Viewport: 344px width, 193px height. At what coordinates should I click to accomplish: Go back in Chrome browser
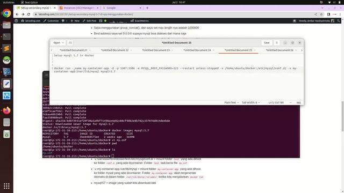[17, 14]
